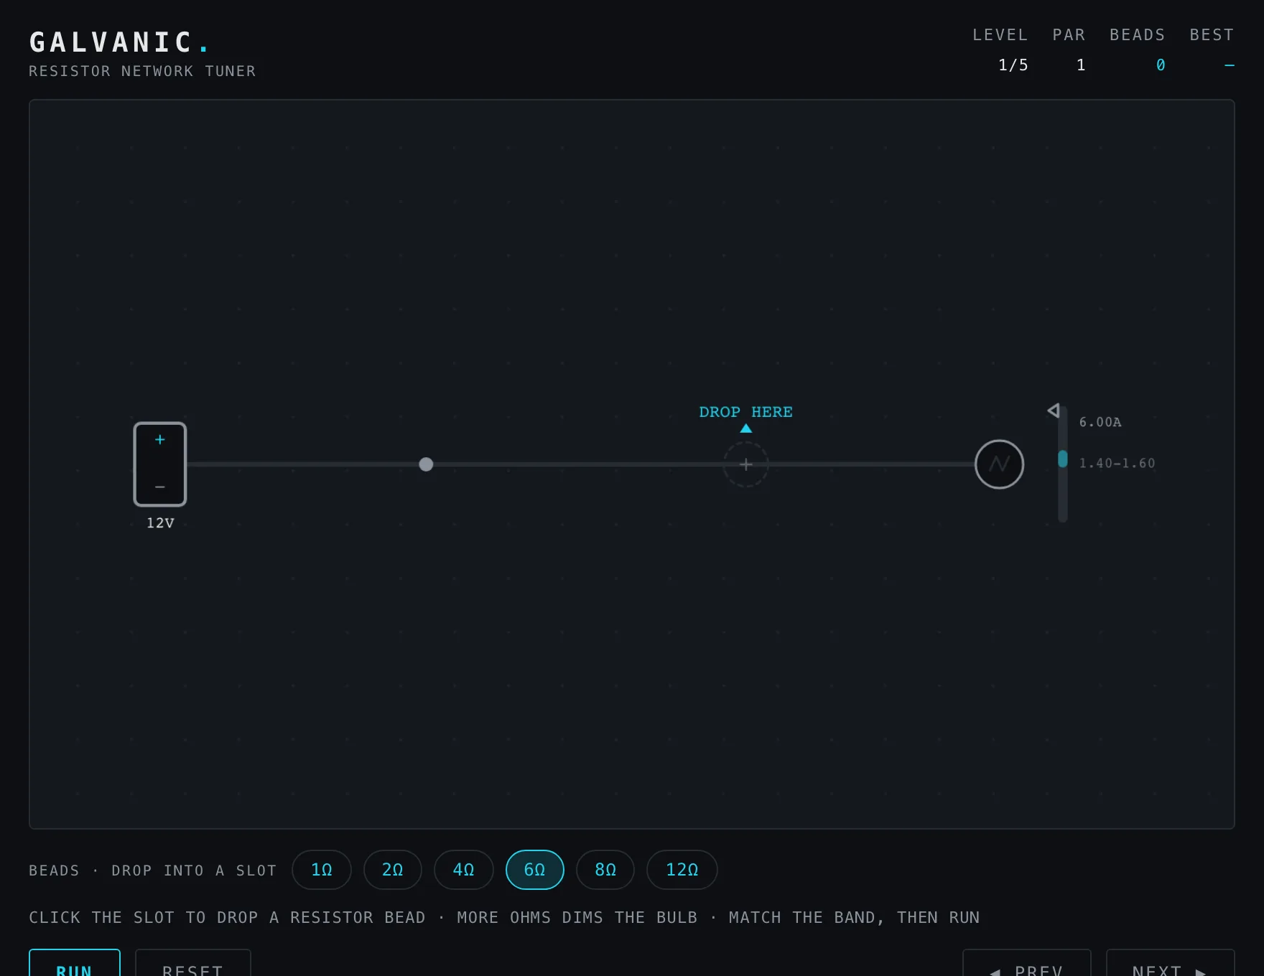The image size is (1264, 976).
Task: Choose the 4Ω resistor bead
Action: point(464,870)
